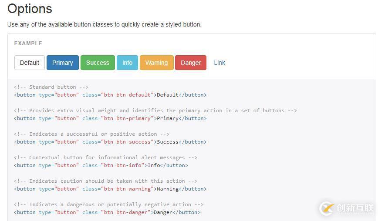The image size is (378, 221).
Task: Click the white Default button
Action: point(30,63)
